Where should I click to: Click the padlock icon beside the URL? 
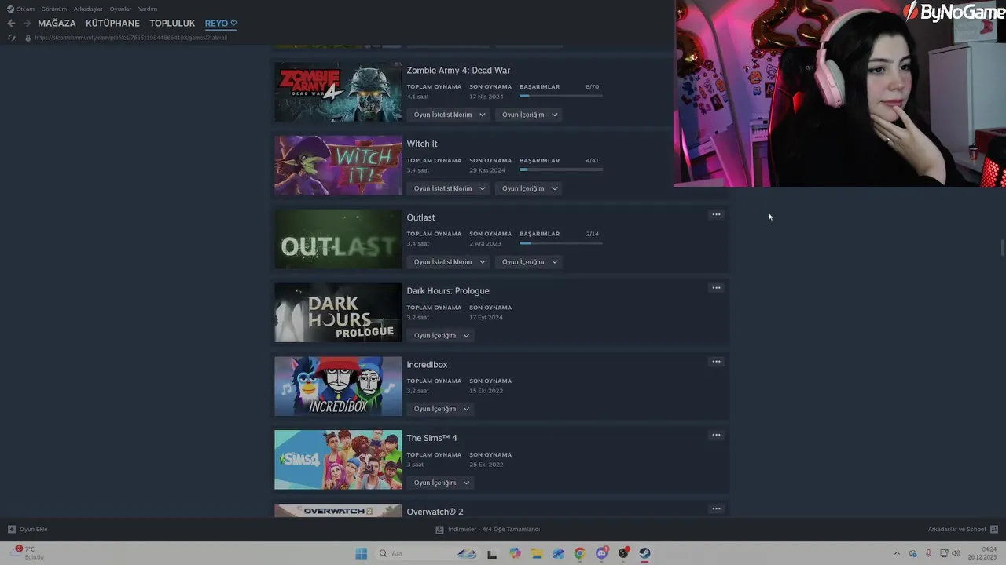(x=28, y=38)
